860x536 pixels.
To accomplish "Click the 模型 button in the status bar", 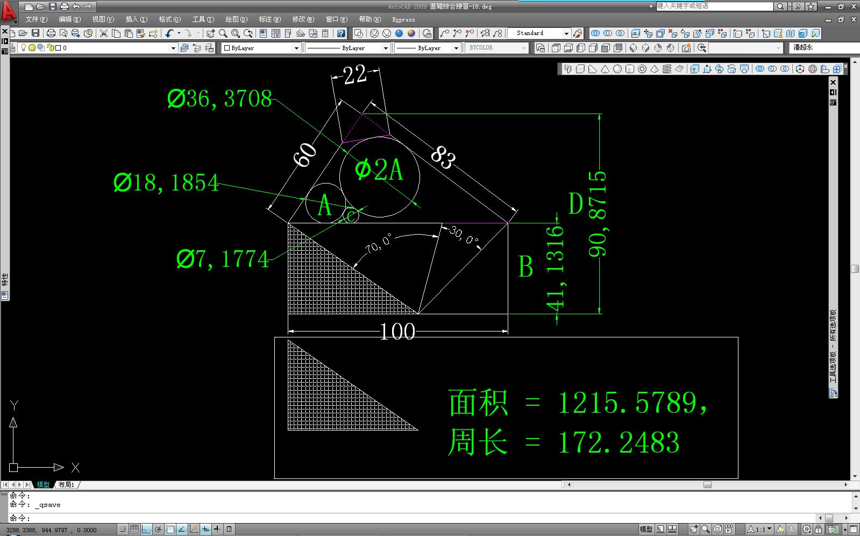I will (646, 530).
